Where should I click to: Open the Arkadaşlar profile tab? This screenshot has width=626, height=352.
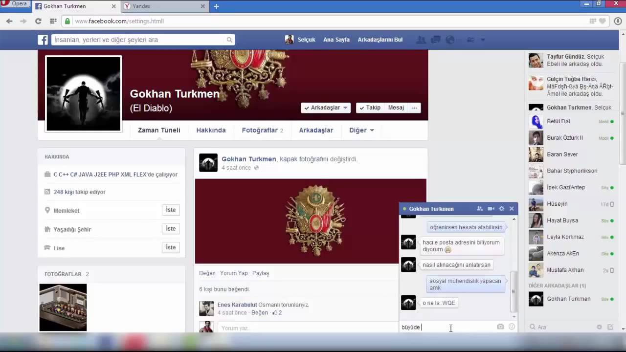click(x=316, y=130)
